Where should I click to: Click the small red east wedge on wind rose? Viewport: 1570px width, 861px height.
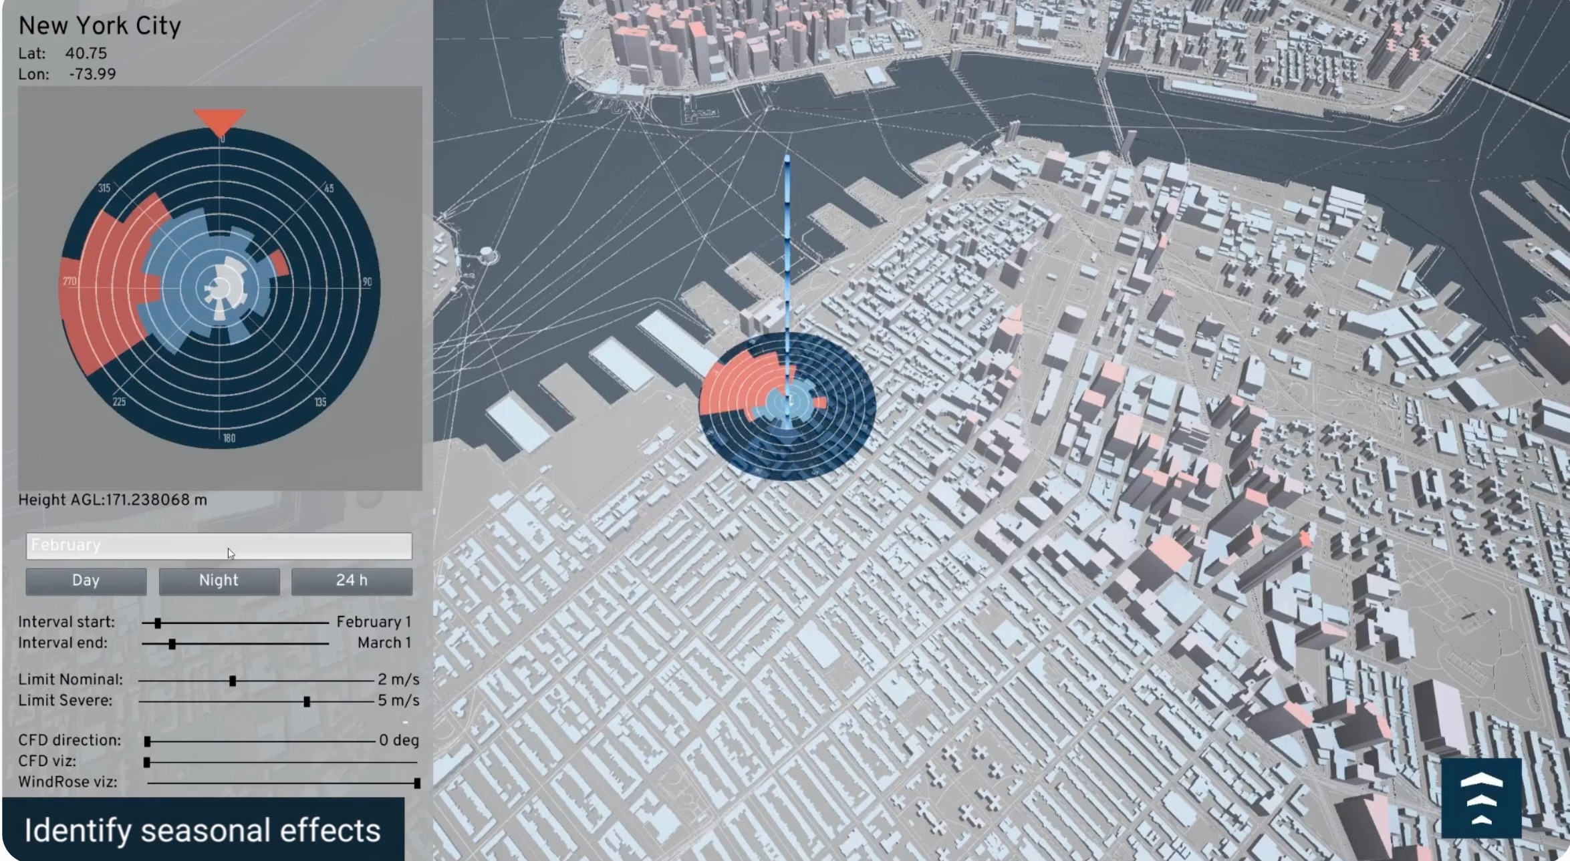point(280,264)
